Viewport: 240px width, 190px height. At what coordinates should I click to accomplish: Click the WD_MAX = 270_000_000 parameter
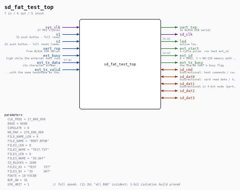[26, 132]
